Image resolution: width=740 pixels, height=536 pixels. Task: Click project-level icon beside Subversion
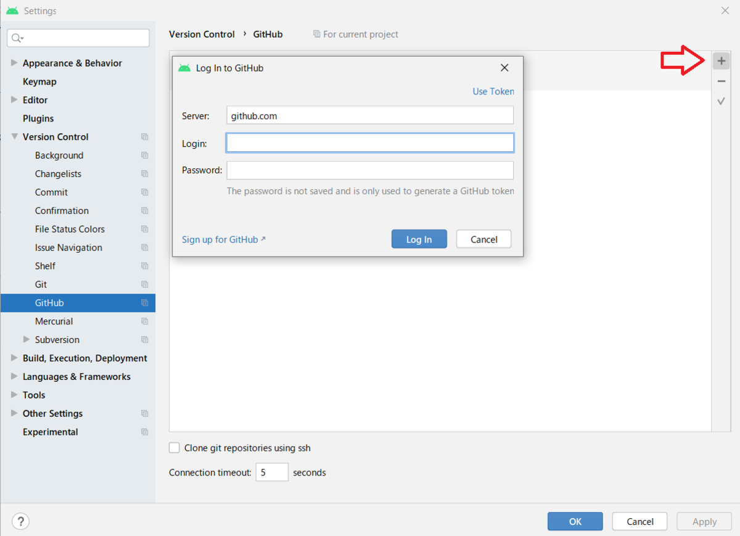point(145,340)
